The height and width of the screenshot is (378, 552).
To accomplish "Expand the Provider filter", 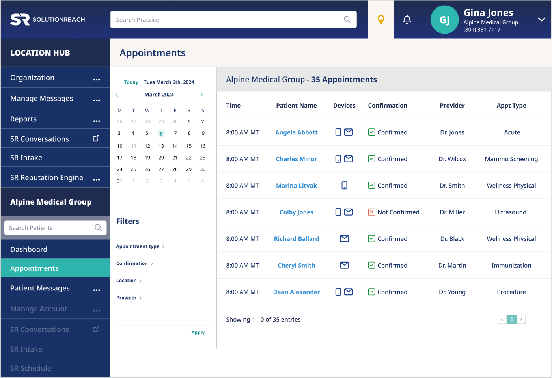I will [x=129, y=298].
